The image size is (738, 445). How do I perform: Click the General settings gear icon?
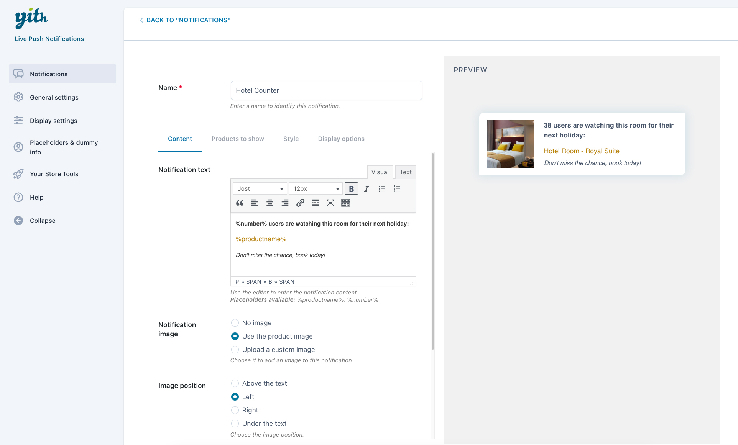pos(18,97)
